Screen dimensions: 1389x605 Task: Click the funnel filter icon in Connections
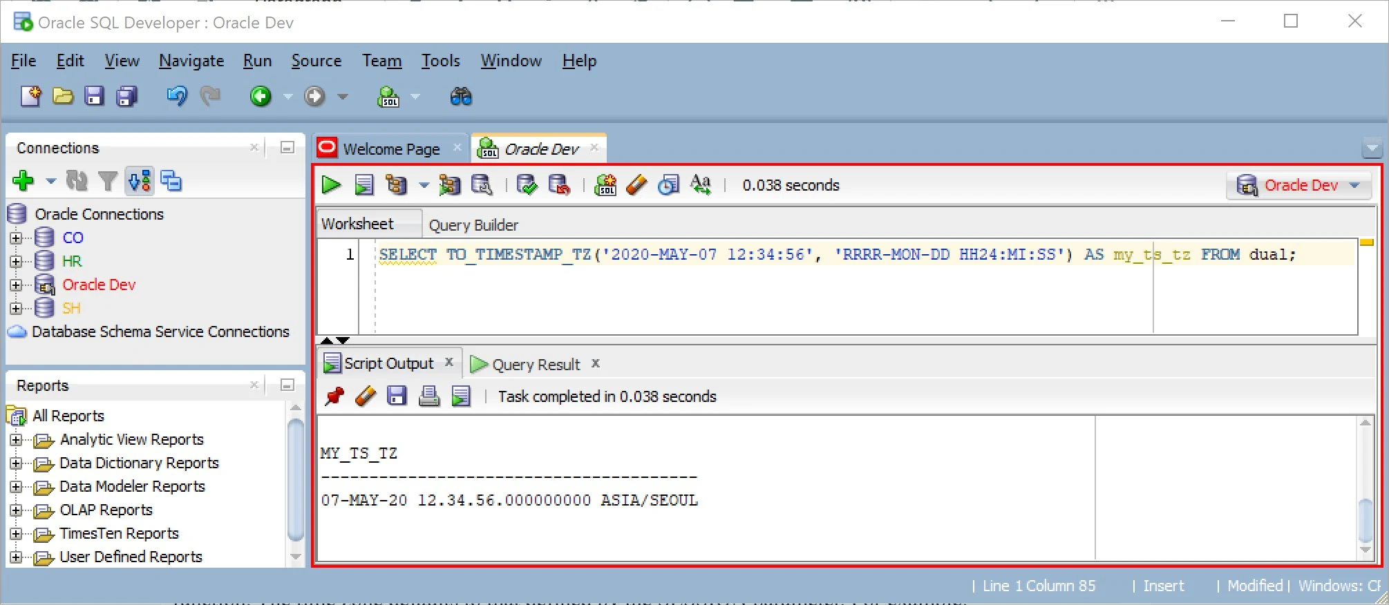(x=107, y=181)
